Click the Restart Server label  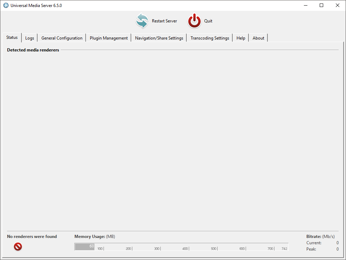click(164, 21)
